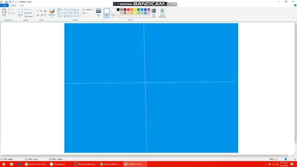Expand the Shapes gallery list
The width and height of the screenshot is (297, 167).
[x=80, y=16]
